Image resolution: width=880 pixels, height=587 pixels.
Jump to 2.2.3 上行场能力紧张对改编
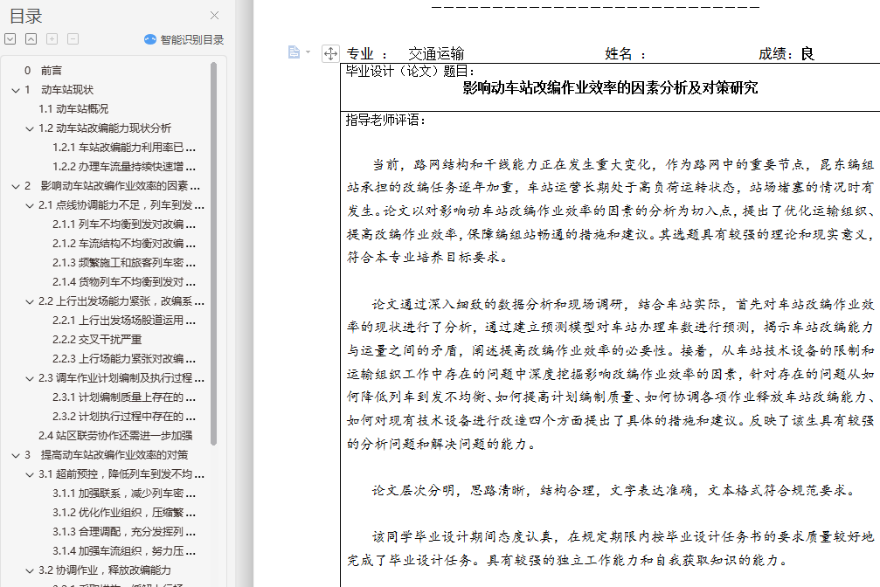point(124,359)
